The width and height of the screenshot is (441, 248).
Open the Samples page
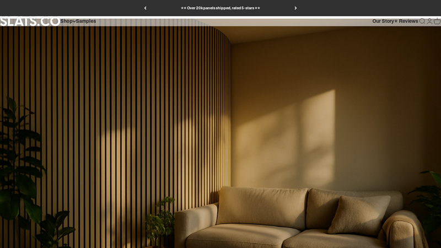click(x=86, y=21)
